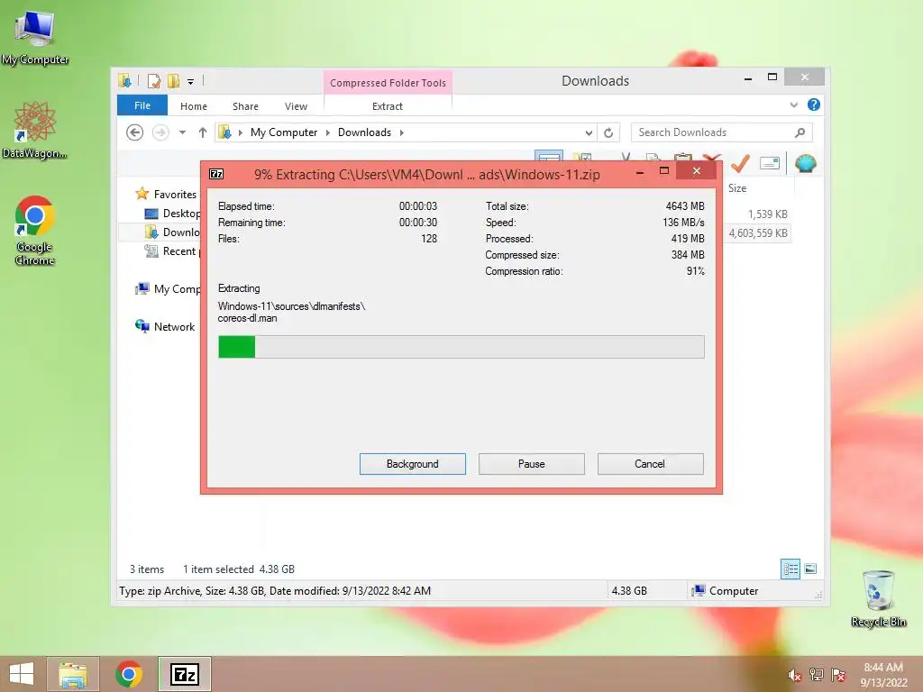
Task: Click the orange checkmark toolbar icon
Action: click(x=740, y=163)
